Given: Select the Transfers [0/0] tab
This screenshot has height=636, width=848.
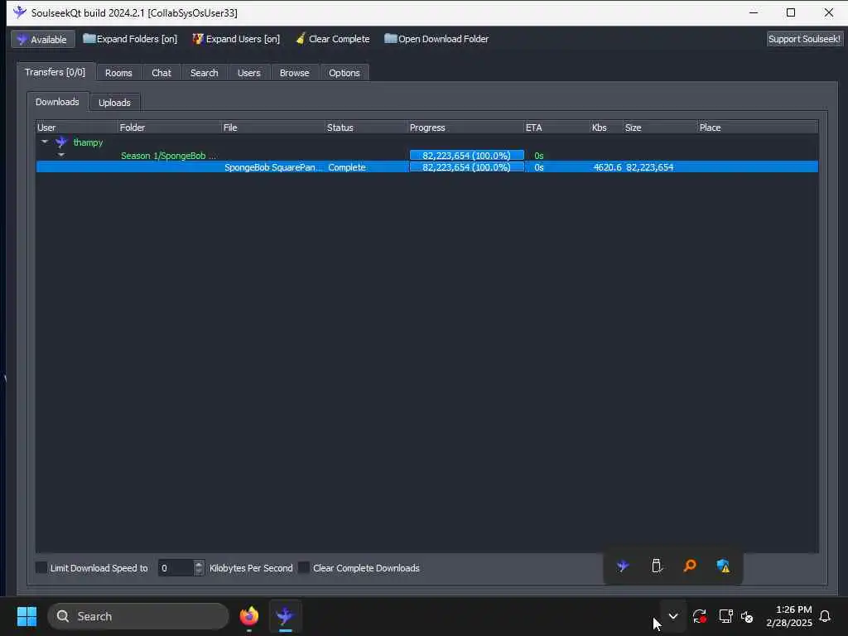Looking at the screenshot, I should [55, 72].
